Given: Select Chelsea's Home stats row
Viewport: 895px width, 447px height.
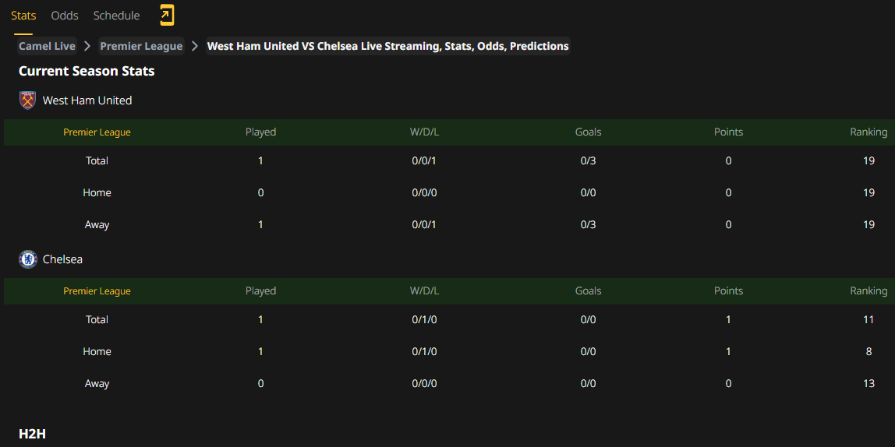Looking at the screenshot, I should coord(447,351).
